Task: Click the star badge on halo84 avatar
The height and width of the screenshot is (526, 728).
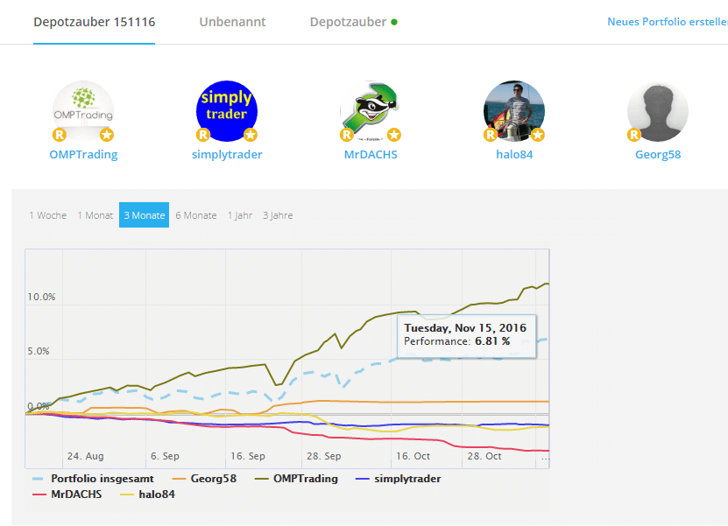Action: [x=537, y=135]
